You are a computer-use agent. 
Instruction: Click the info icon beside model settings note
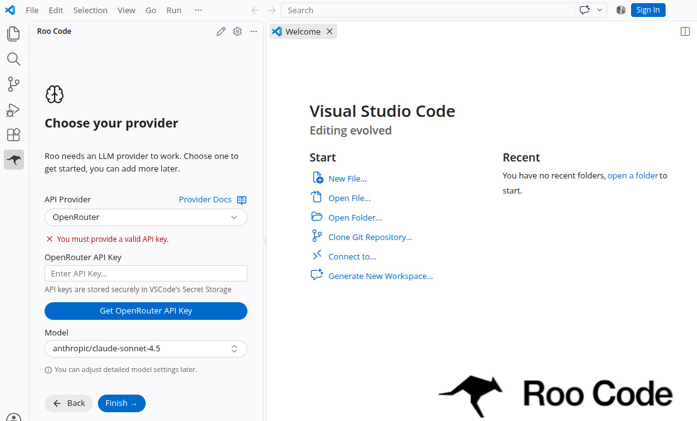[x=48, y=370]
